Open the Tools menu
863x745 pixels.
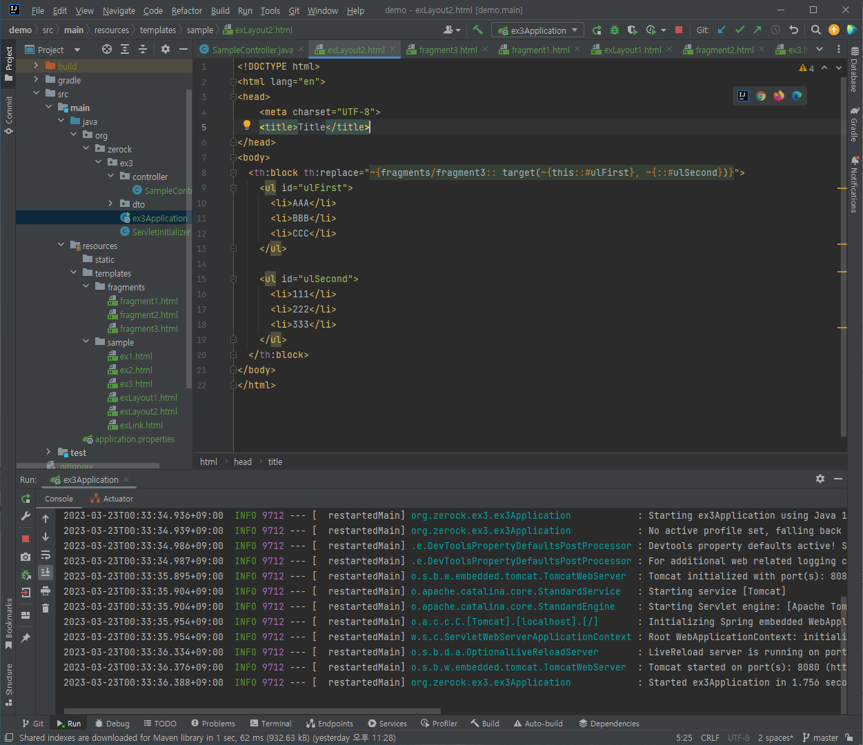(x=270, y=10)
